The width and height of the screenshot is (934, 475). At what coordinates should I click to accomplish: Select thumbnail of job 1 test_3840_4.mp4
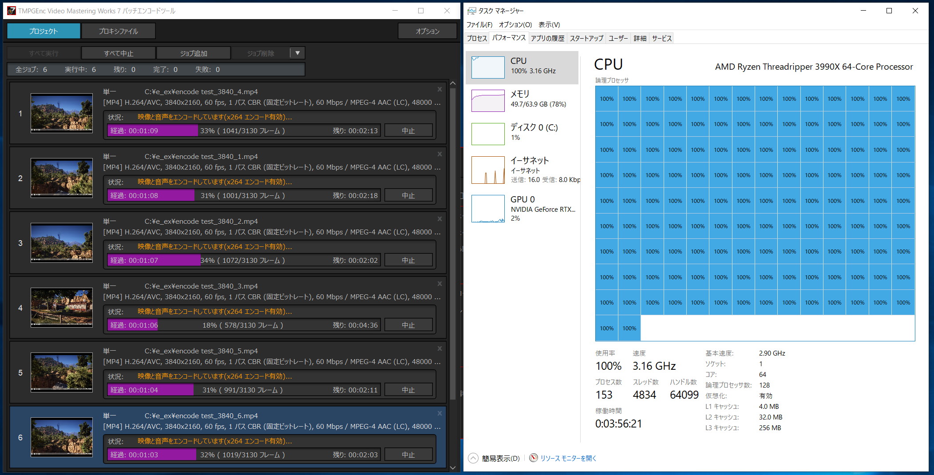(62, 113)
